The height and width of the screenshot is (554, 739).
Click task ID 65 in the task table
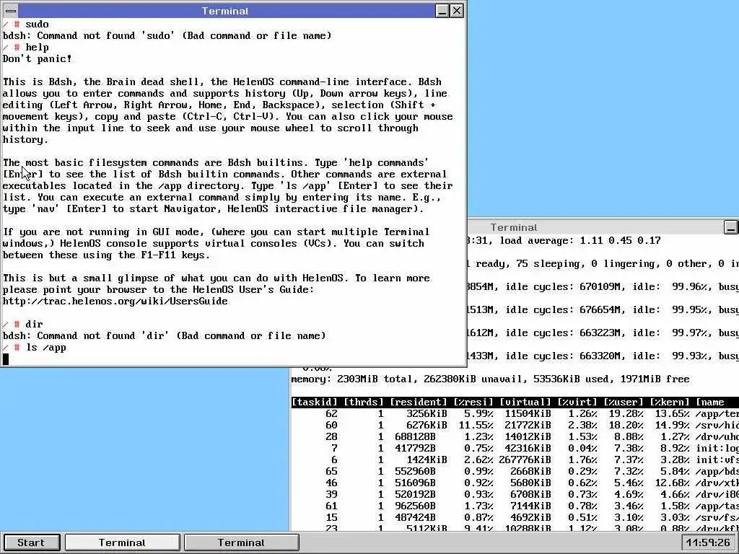[331, 472]
